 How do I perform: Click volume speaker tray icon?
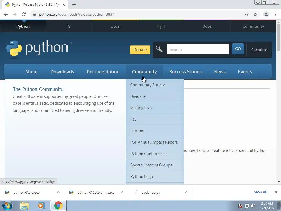253,206
